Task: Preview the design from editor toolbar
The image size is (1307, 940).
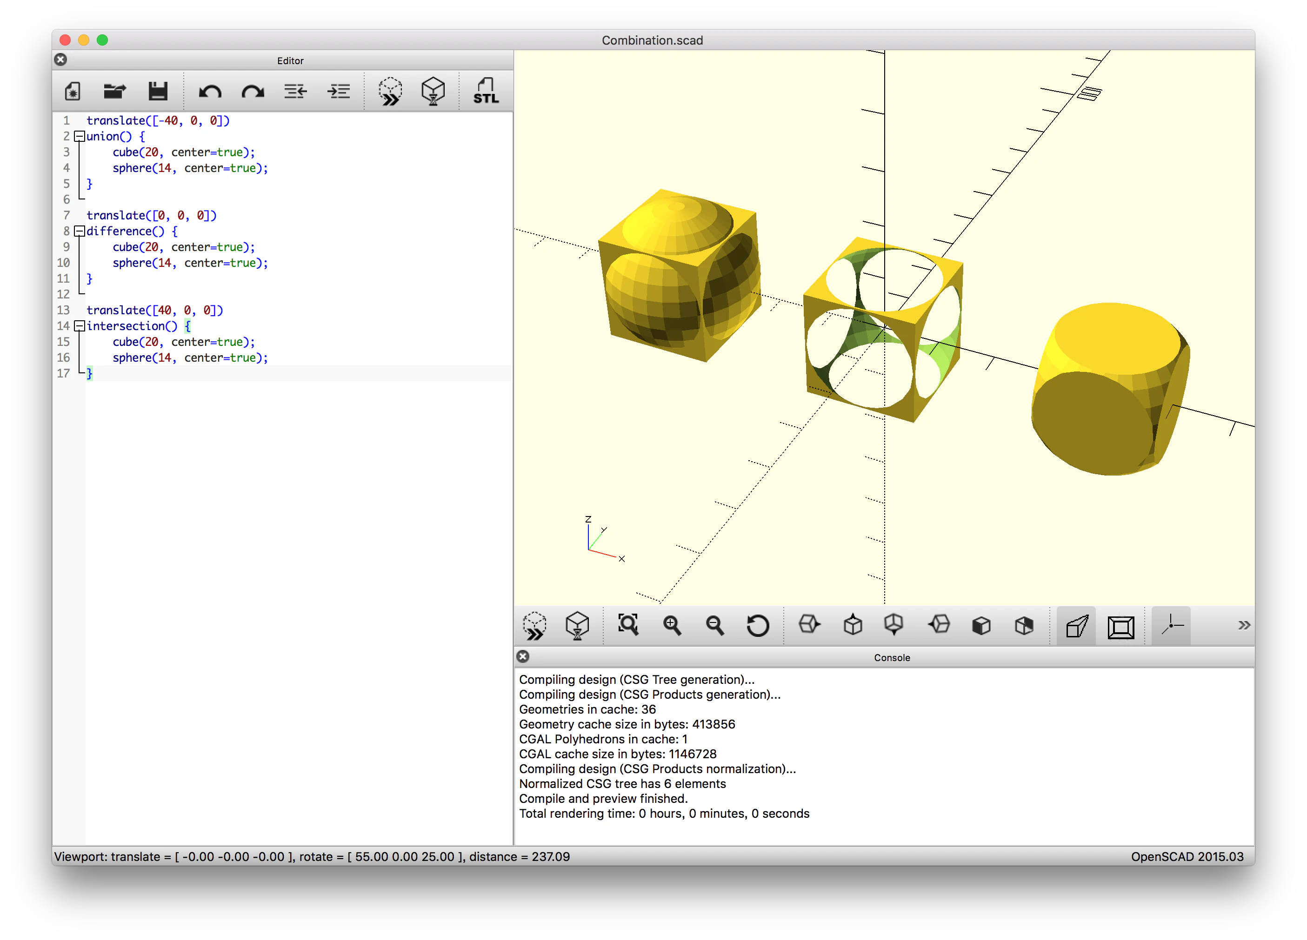Action: pyautogui.click(x=391, y=91)
